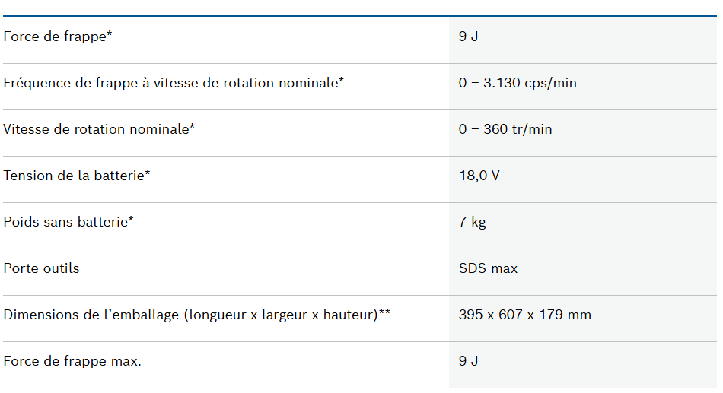Click the "Dimensions de l'emballage" label
The width and height of the screenshot is (723, 393).
(x=196, y=315)
